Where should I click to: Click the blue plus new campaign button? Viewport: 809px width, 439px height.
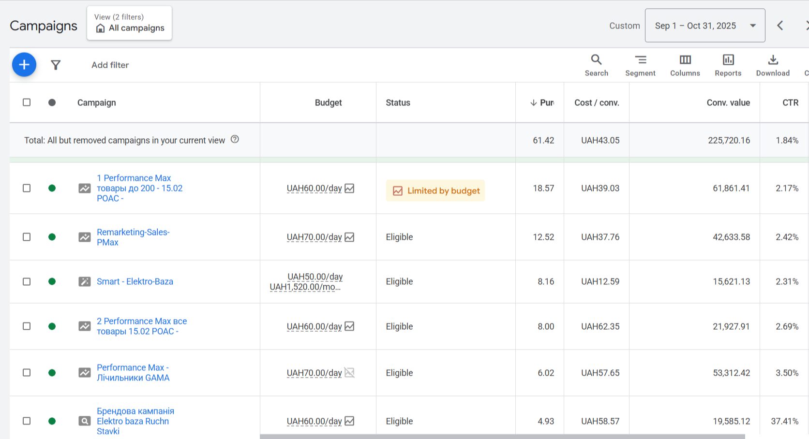24,65
